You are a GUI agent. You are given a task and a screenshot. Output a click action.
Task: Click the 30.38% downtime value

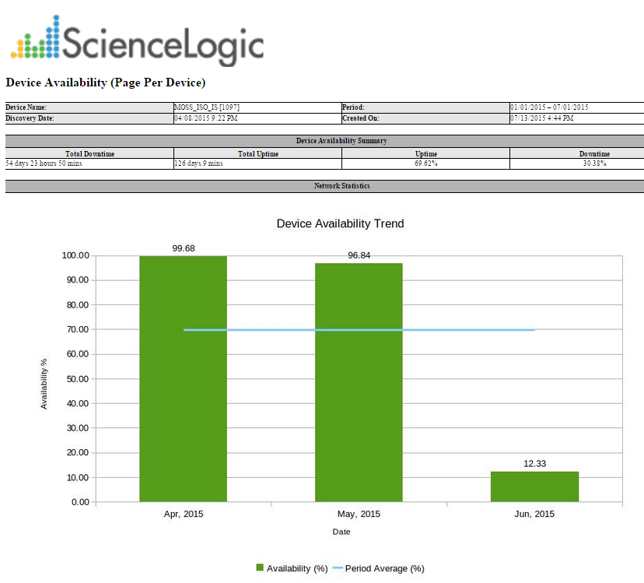(594, 163)
